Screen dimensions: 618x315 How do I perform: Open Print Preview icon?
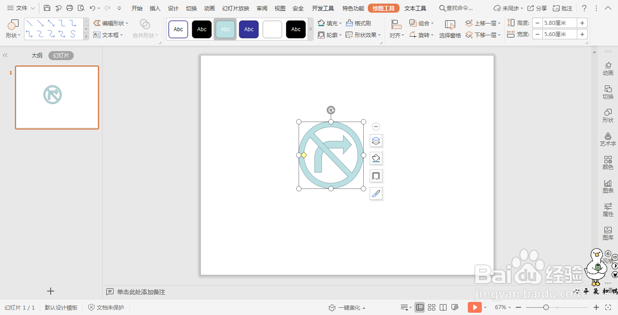coord(81,8)
